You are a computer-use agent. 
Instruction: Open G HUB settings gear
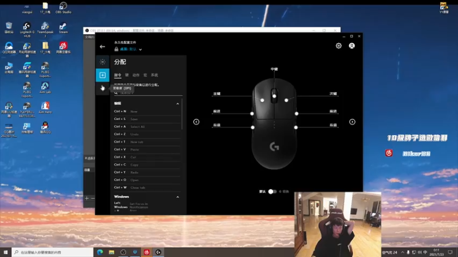pyautogui.click(x=338, y=46)
